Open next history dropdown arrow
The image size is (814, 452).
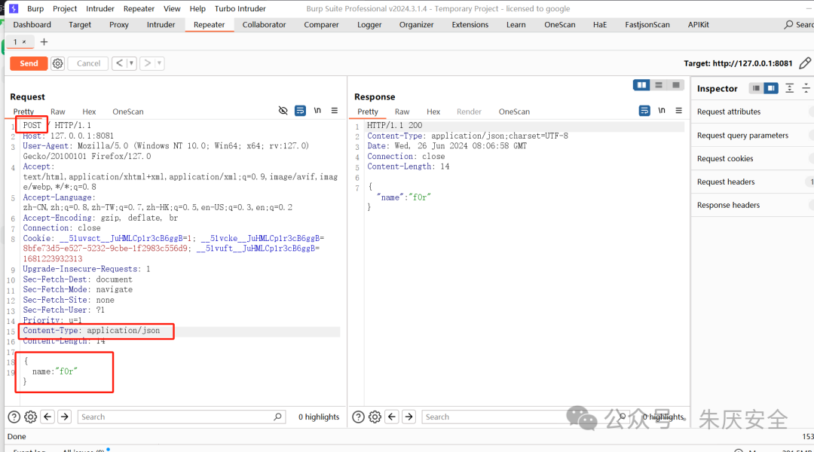point(159,63)
